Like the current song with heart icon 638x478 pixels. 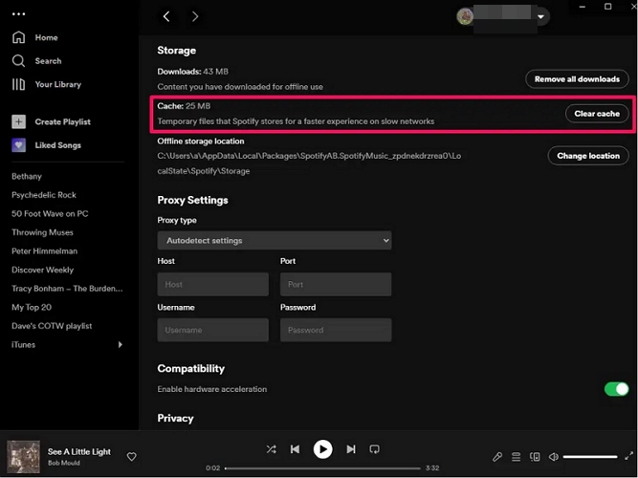[131, 457]
